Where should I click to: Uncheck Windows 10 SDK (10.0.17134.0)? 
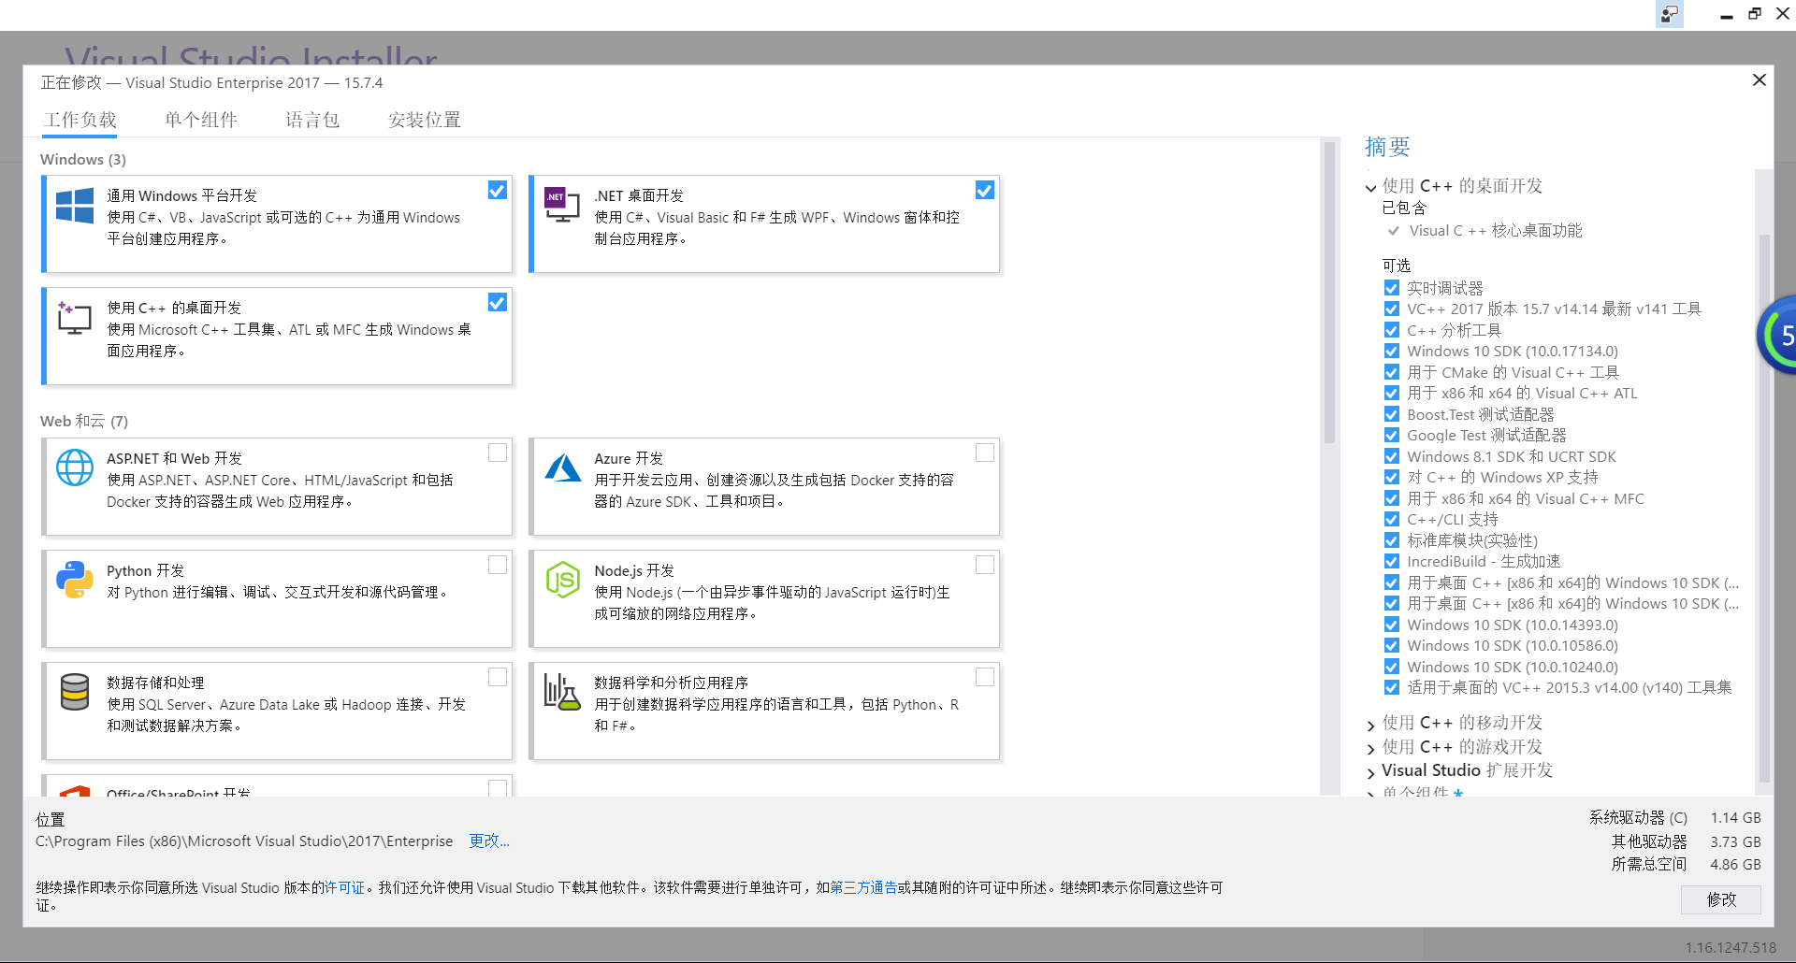1392,352
